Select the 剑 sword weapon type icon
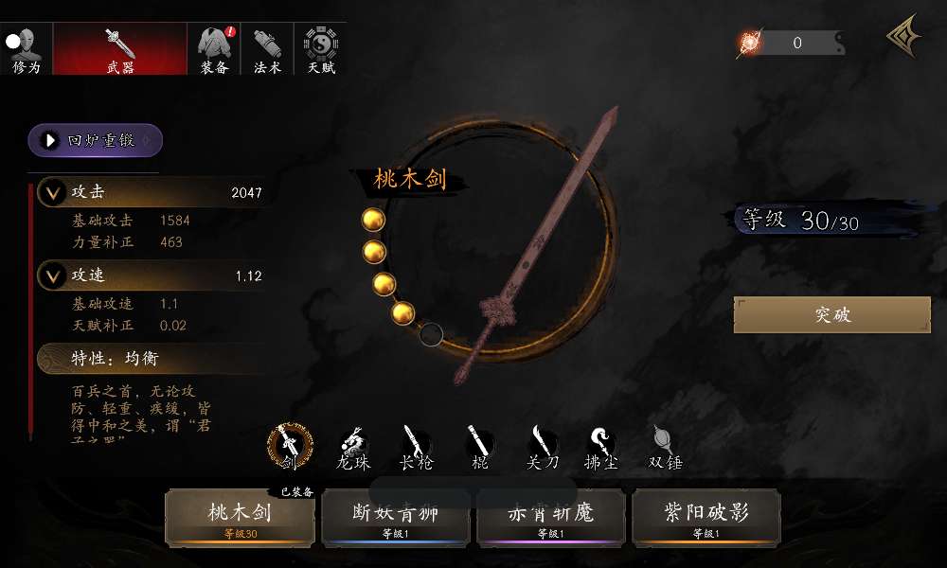947x568 pixels. pos(290,447)
